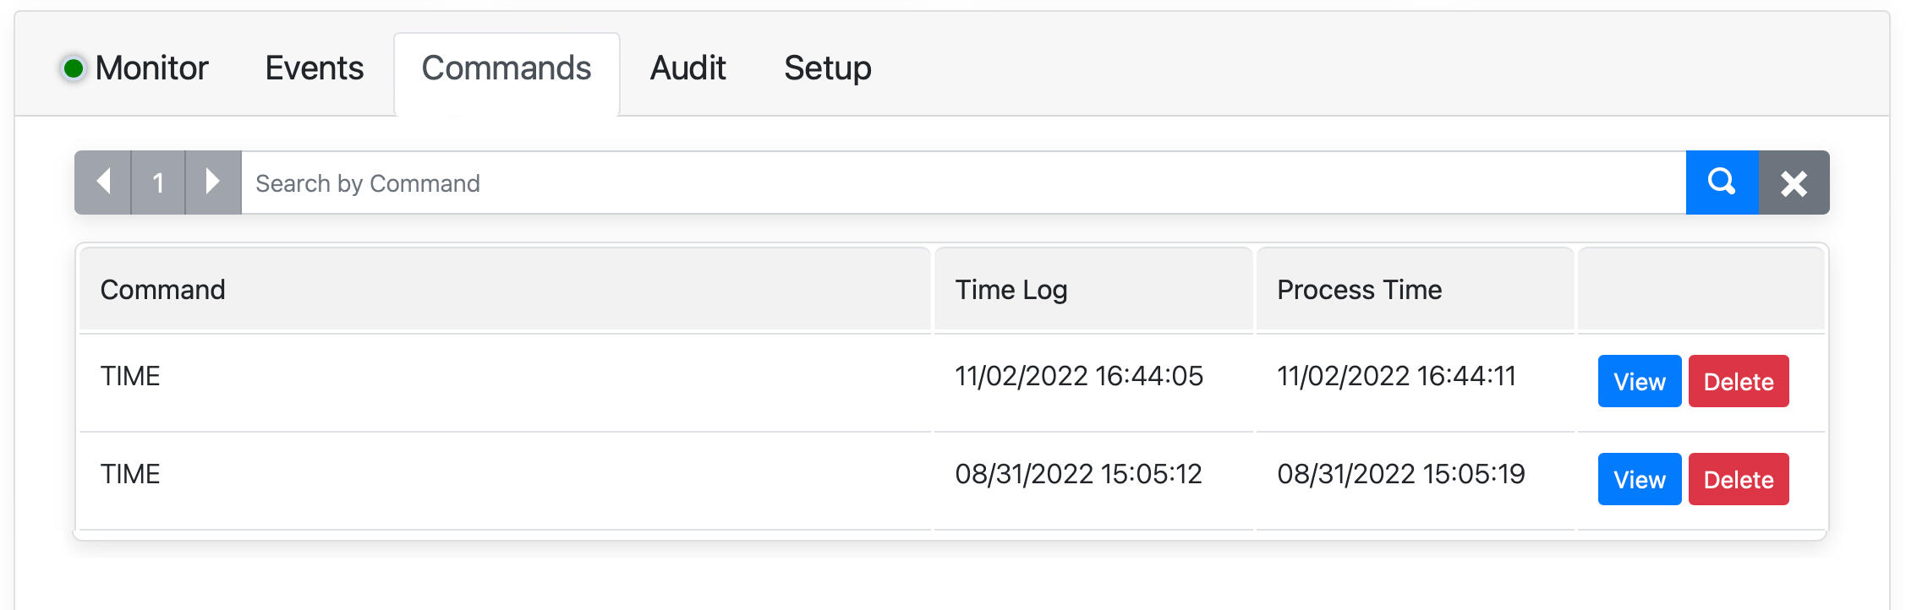Click the Process Time column header
Viewport: 1906px width, 610px height.
click(1359, 290)
